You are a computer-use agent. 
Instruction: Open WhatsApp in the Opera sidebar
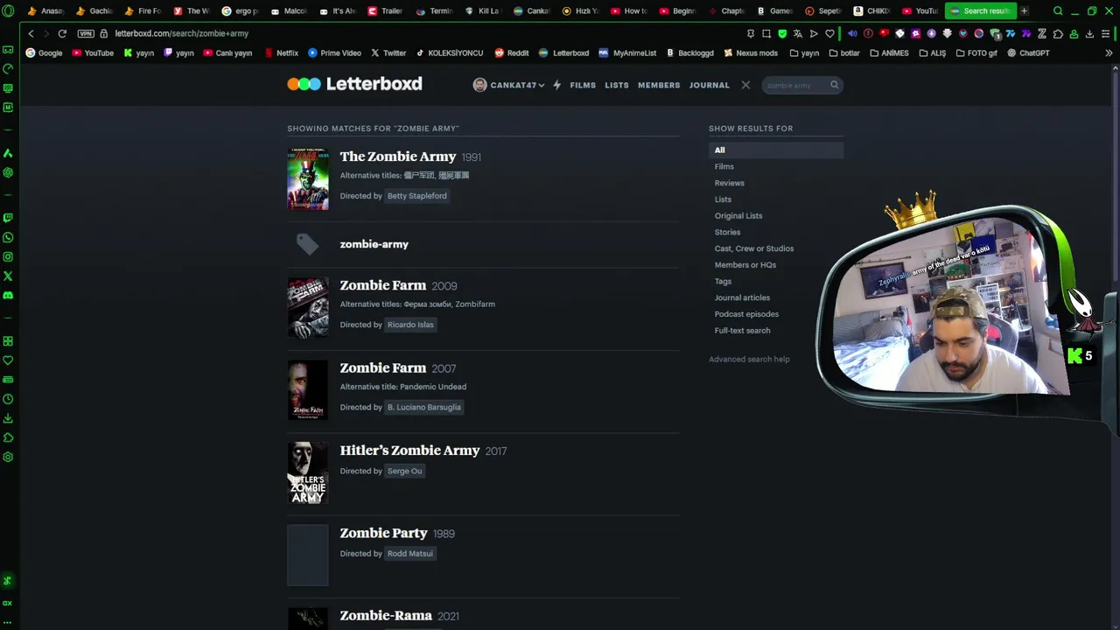click(x=8, y=237)
